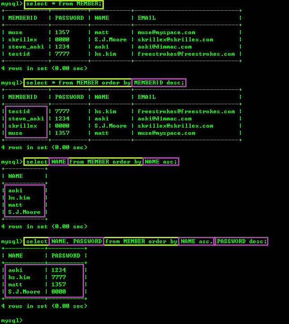This screenshot has height=324, width=289.
Task: Click the 'PASSWORD desc;' highlighted clause
Action: pos(241,241)
